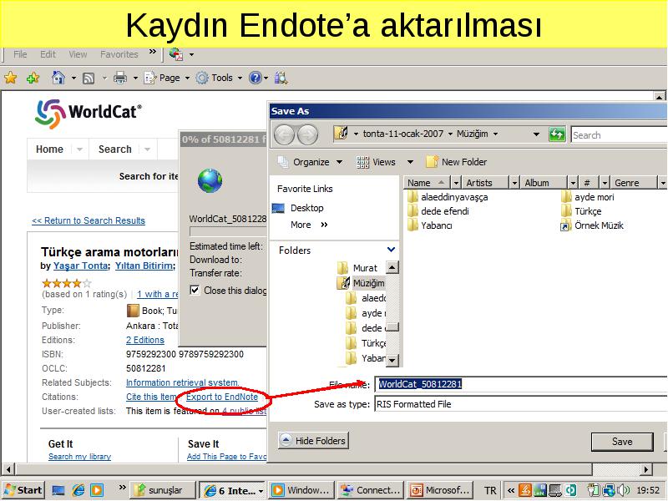
Task: Switch to sunuşlar taskbar window
Action: (x=163, y=490)
